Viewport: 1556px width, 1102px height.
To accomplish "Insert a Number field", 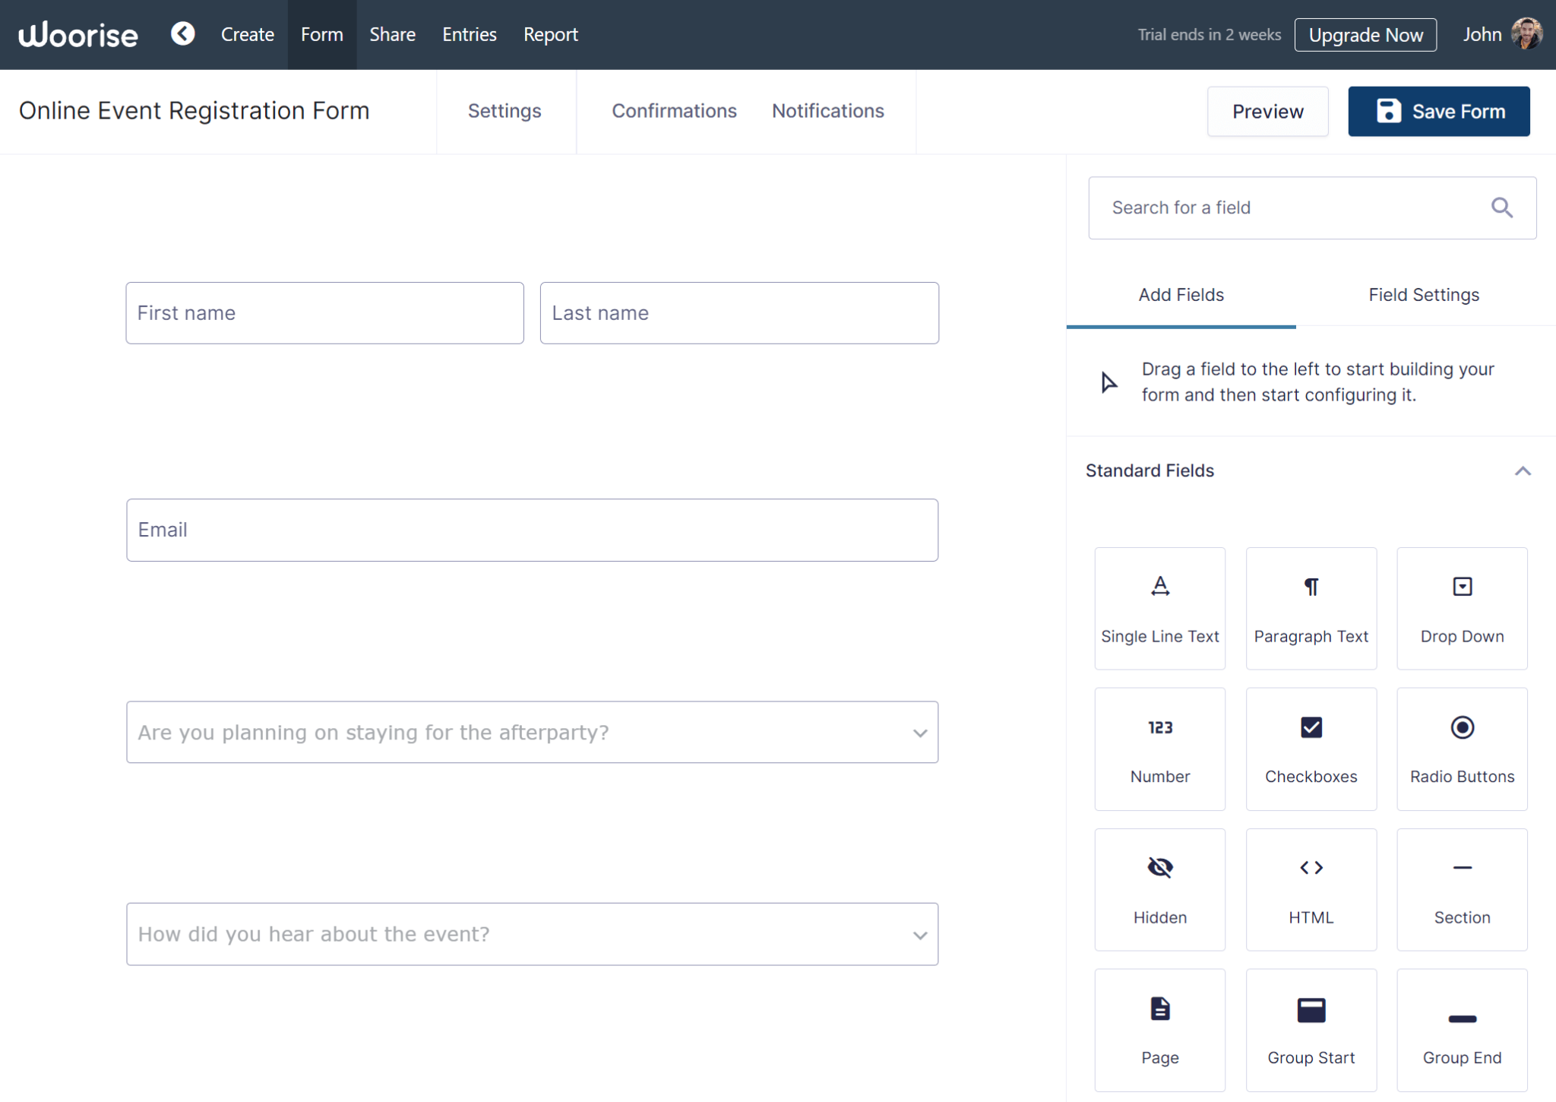I will tap(1159, 749).
